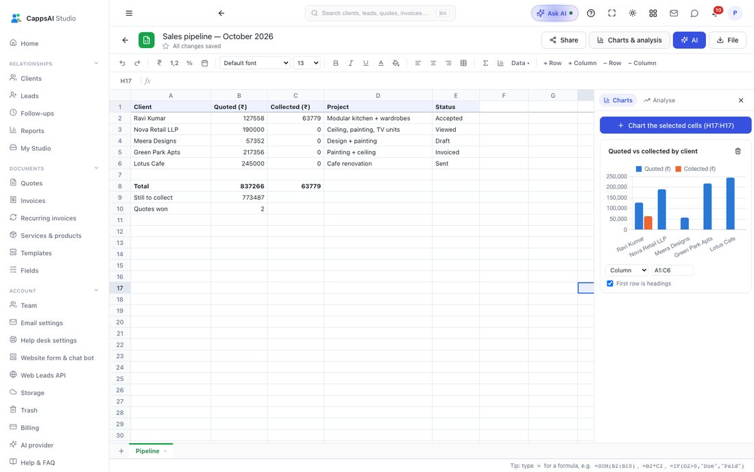754x472 pixels.
Task: Collapse the Documents sidebar section
Action: tap(96, 168)
